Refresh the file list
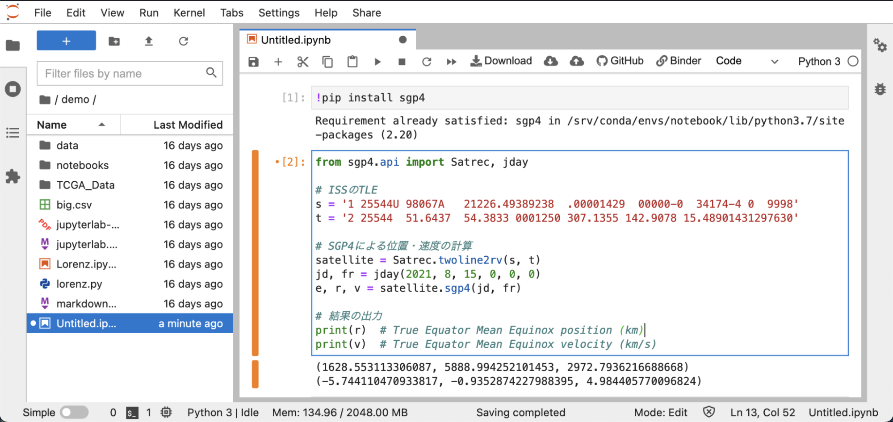The height and width of the screenshot is (422, 893). click(x=183, y=41)
